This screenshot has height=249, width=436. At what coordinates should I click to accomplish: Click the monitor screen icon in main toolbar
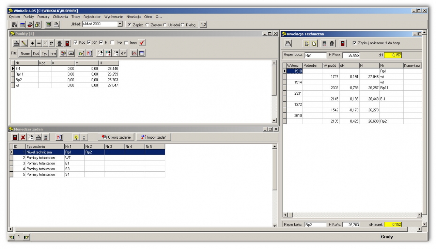[x=48, y=25]
